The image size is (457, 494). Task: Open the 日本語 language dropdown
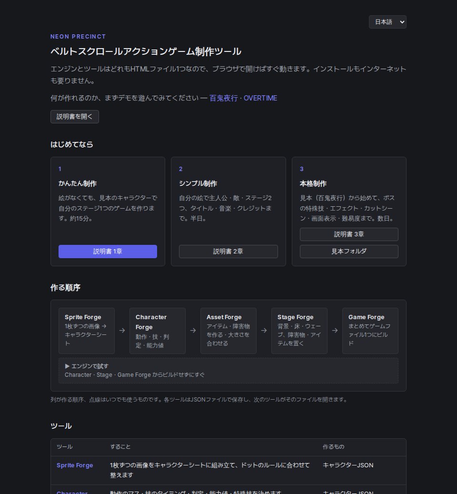pyautogui.click(x=387, y=22)
